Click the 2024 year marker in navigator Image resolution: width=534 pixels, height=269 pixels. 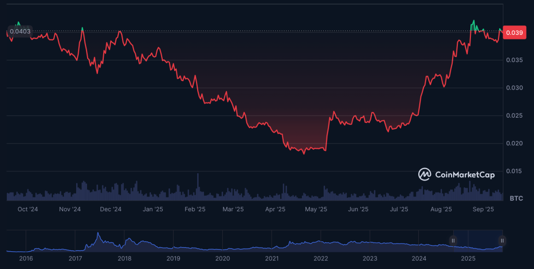tap(419, 259)
